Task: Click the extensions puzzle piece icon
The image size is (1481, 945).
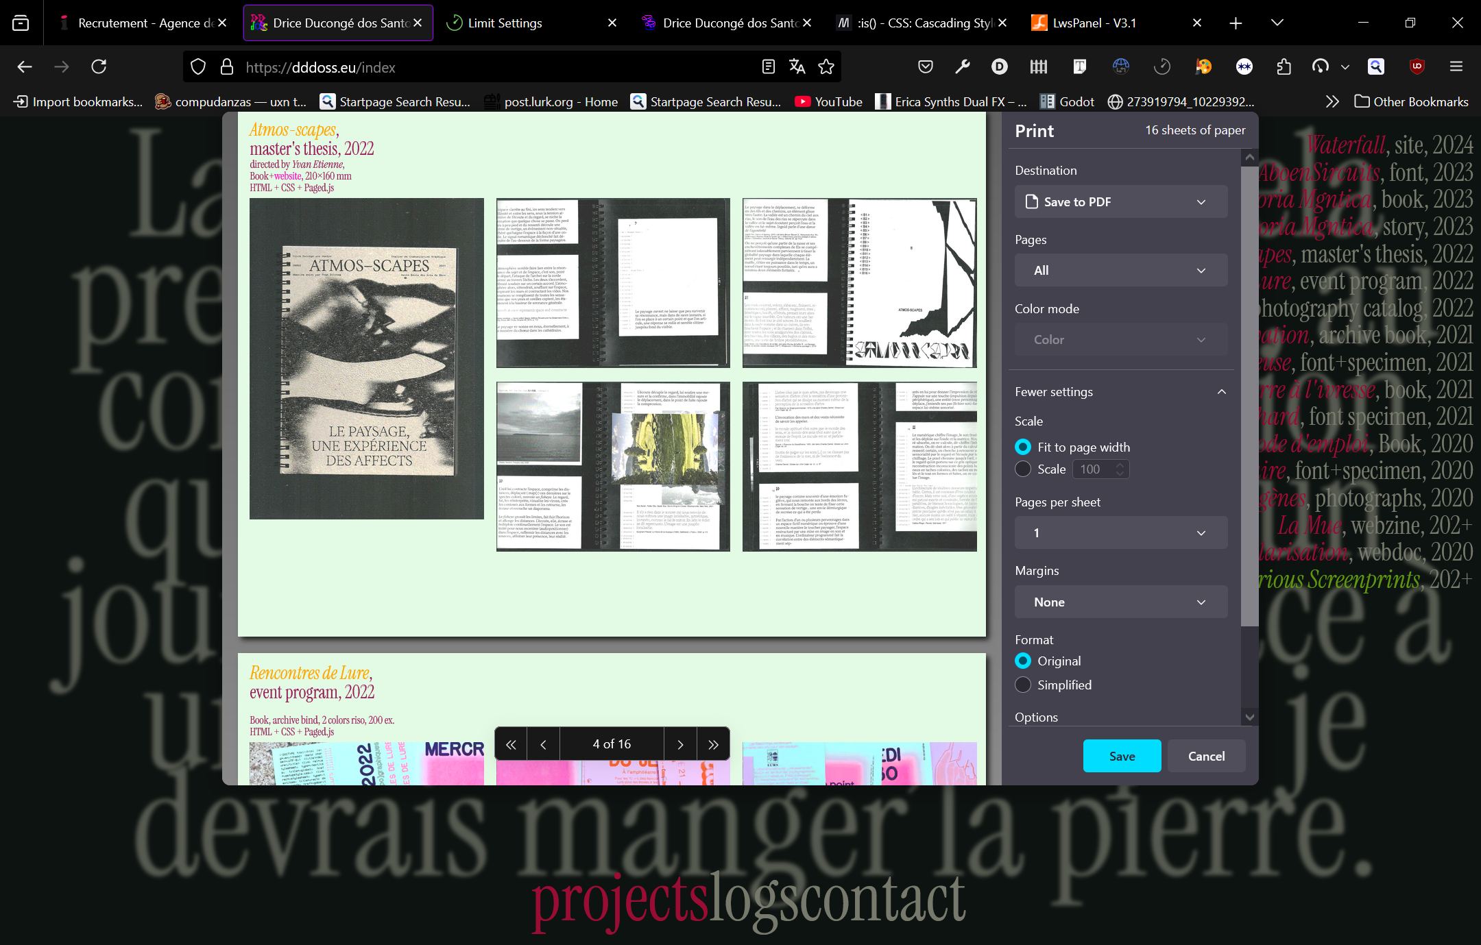Action: point(1284,66)
